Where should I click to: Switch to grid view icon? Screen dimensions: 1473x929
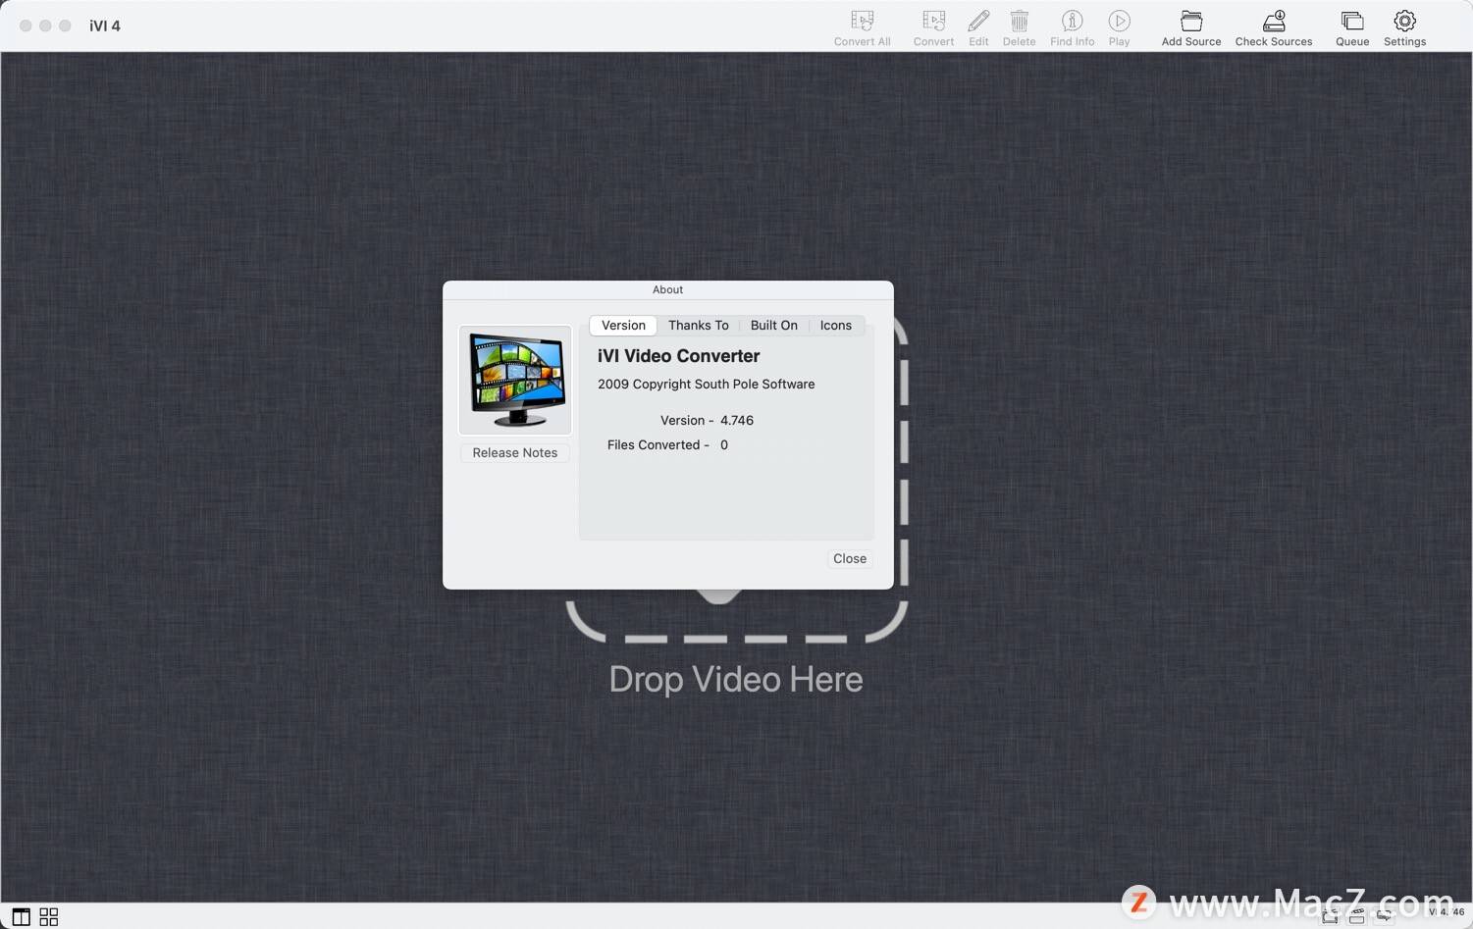pyautogui.click(x=48, y=917)
